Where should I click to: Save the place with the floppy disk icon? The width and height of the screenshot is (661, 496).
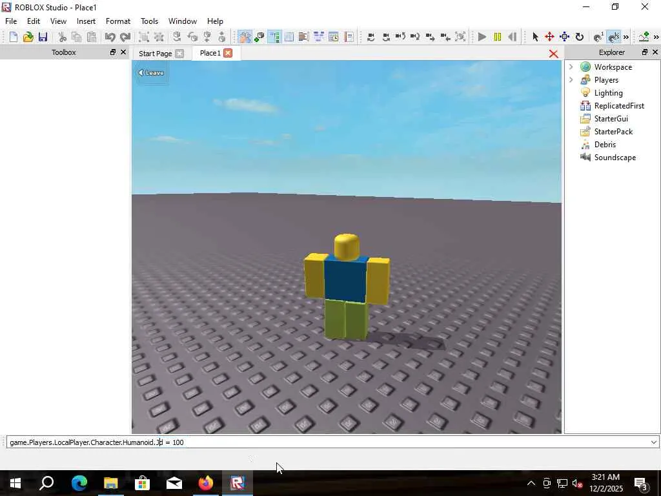43,37
